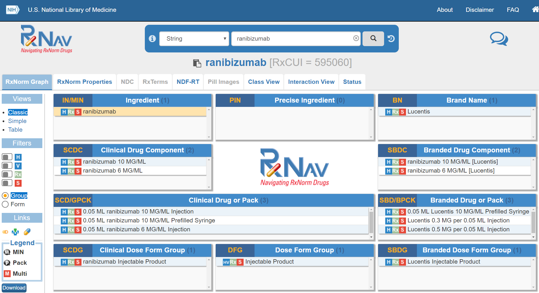Image resolution: width=539 pixels, height=293 pixels.
Task: Click the SCD/GPCK panel header label
Action: pos(73,200)
